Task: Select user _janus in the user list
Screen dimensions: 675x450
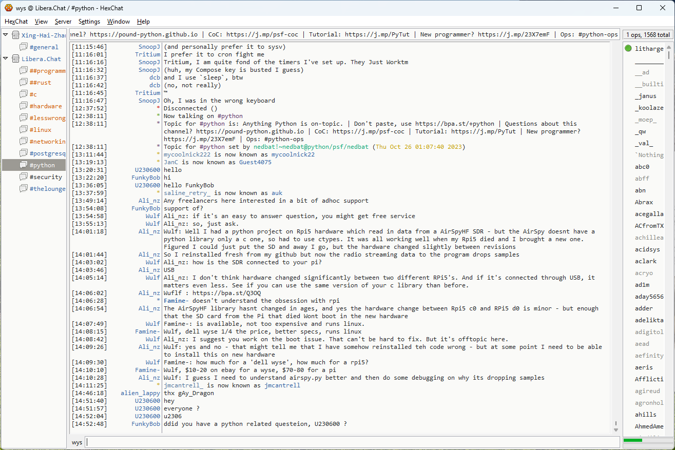Action: (645, 96)
